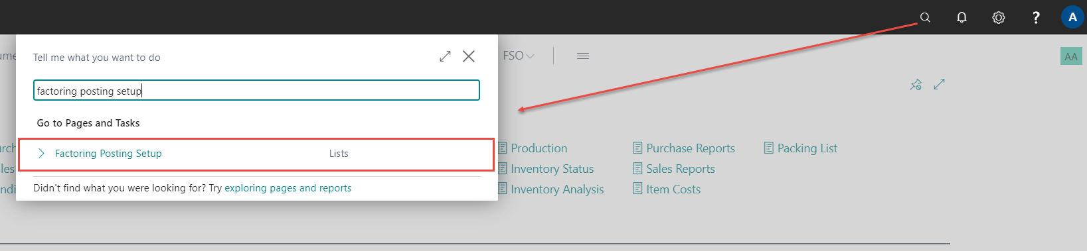Select the Factoring Posting Setup search result
Screen dimensions: 1087x251
click(x=256, y=154)
